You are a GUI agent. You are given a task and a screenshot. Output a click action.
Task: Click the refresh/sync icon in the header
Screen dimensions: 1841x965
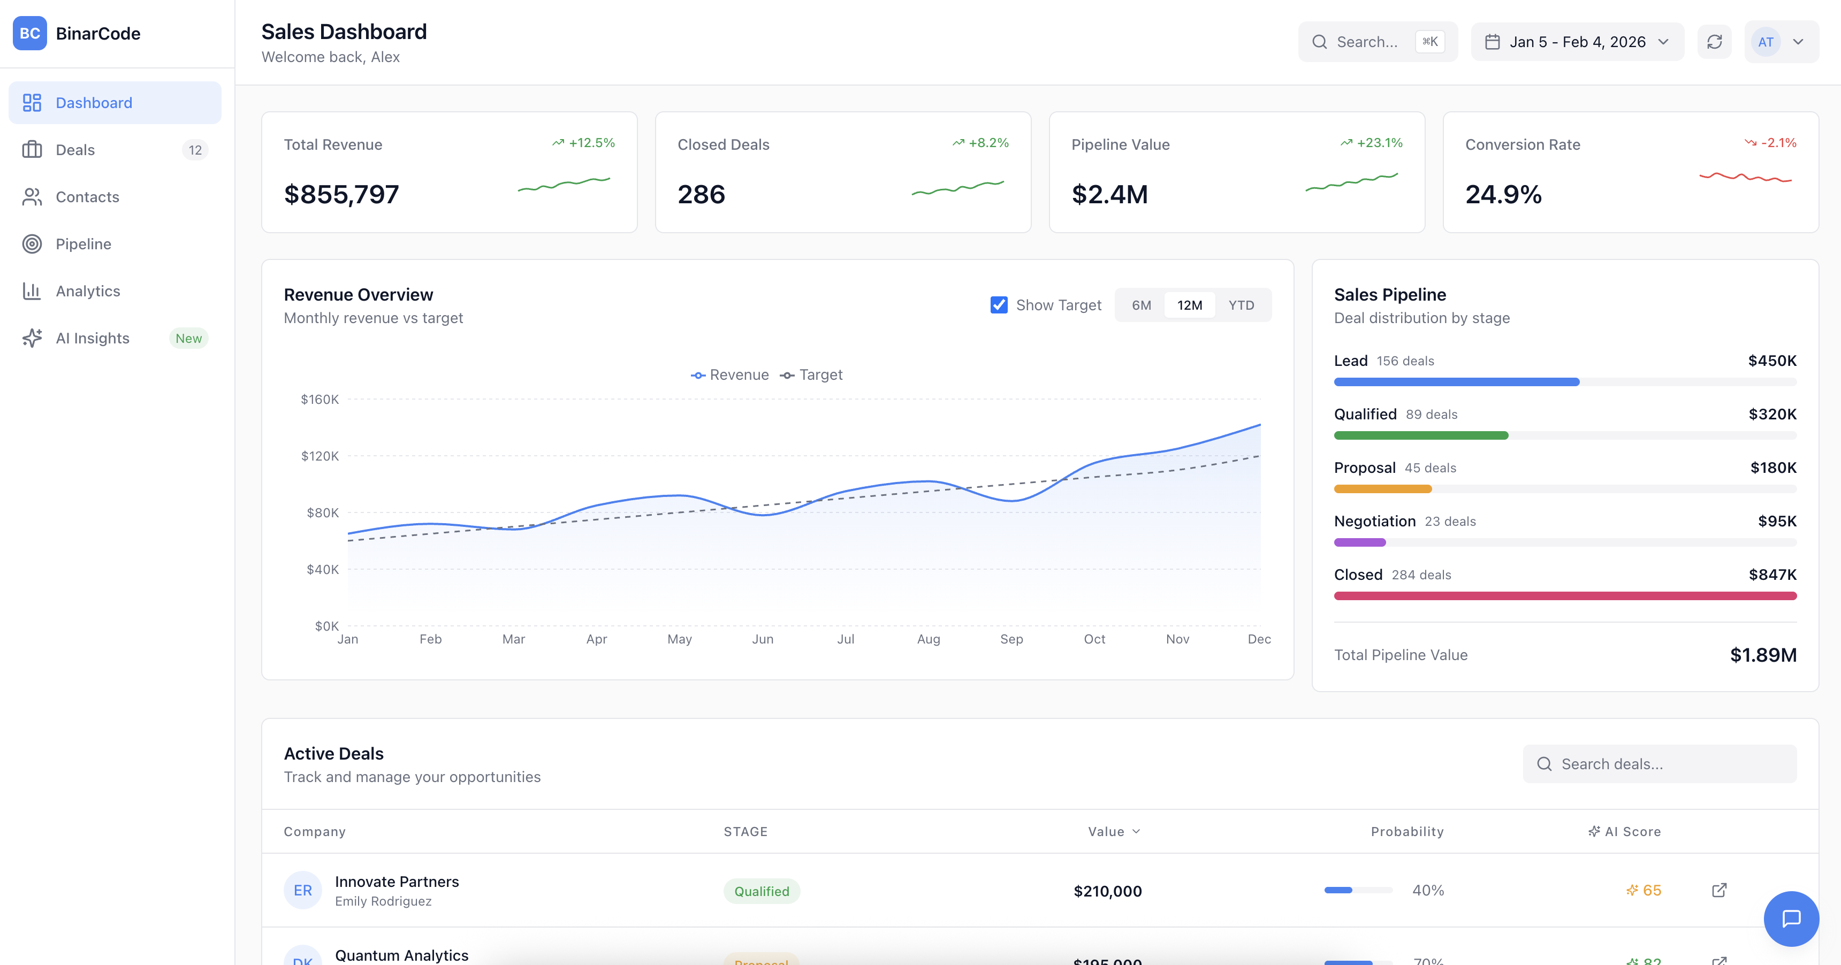(1715, 41)
